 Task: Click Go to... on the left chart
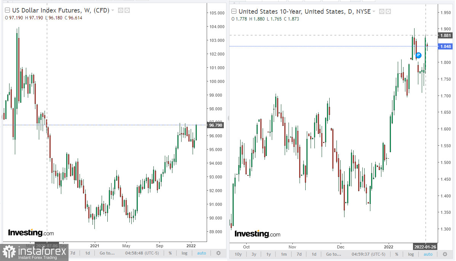tap(107, 253)
